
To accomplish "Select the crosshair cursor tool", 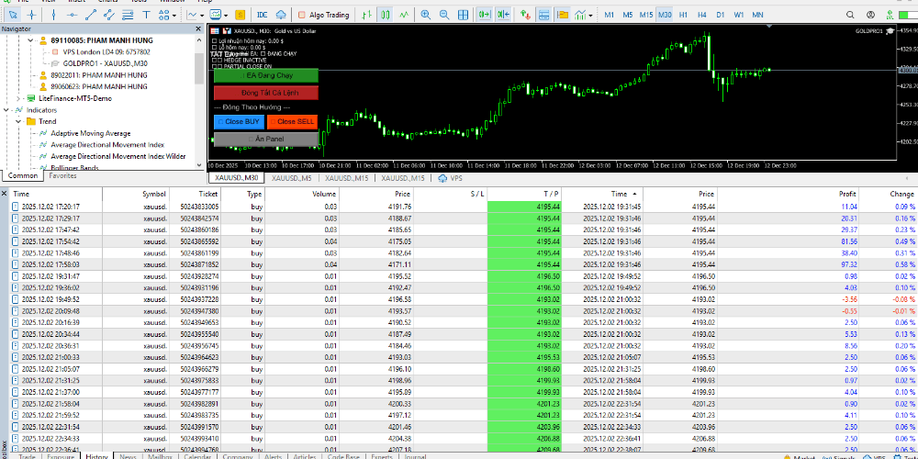I will pyautogui.click(x=32, y=16).
